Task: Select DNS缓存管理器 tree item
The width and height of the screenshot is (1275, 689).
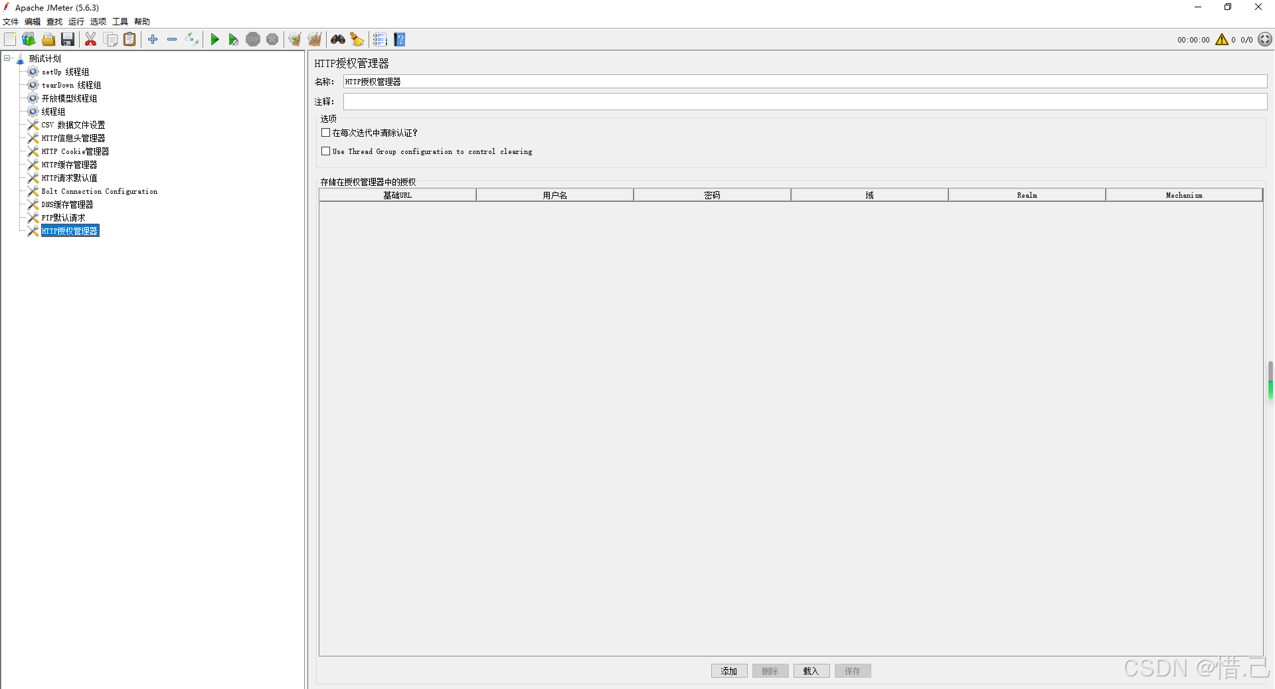Action: (x=67, y=204)
